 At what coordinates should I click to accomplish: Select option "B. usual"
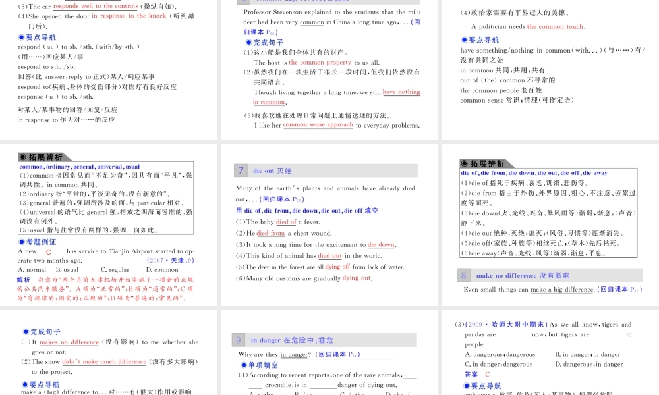67,269
